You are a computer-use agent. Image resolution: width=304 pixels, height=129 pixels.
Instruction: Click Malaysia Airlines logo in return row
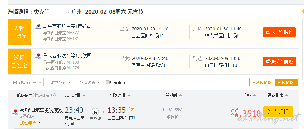coord(38,56)
